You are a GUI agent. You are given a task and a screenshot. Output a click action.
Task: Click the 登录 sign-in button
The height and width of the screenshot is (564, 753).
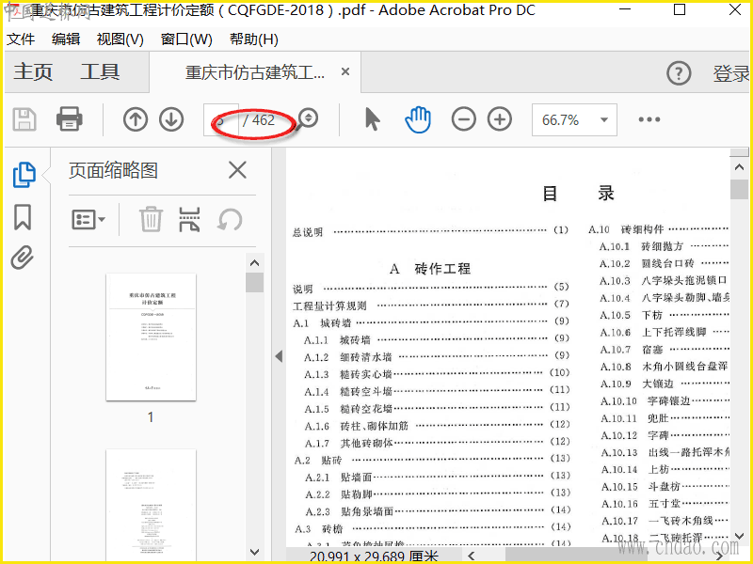click(x=730, y=73)
